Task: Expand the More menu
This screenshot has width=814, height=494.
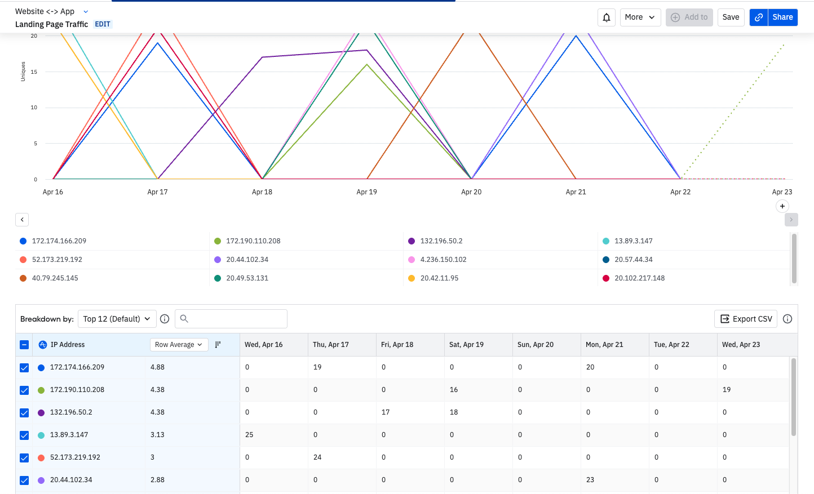Action: (640, 17)
